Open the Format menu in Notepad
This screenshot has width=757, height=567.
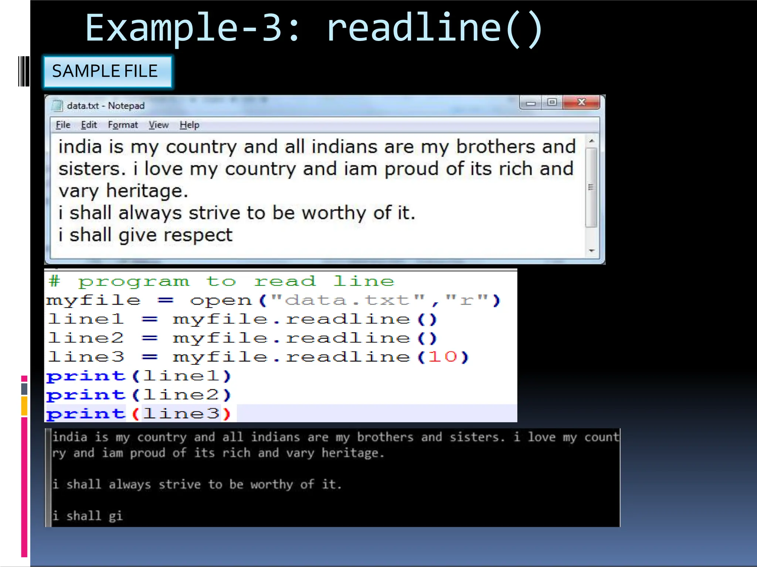tap(123, 125)
